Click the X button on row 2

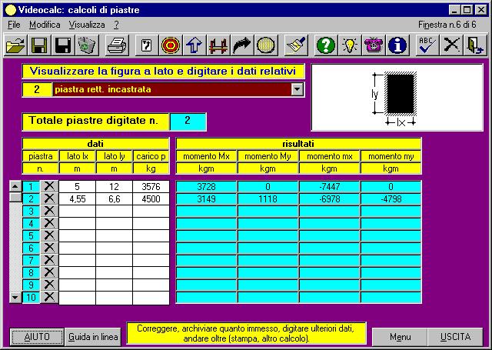tap(49, 198)
